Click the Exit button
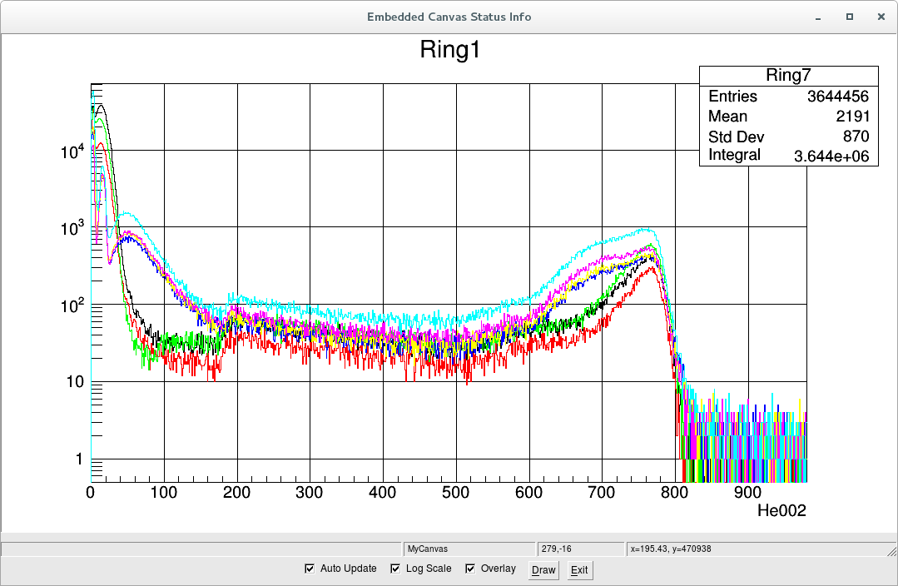Image resolution: width=898 pixels, height=586 pixels. tap(579, 570)
